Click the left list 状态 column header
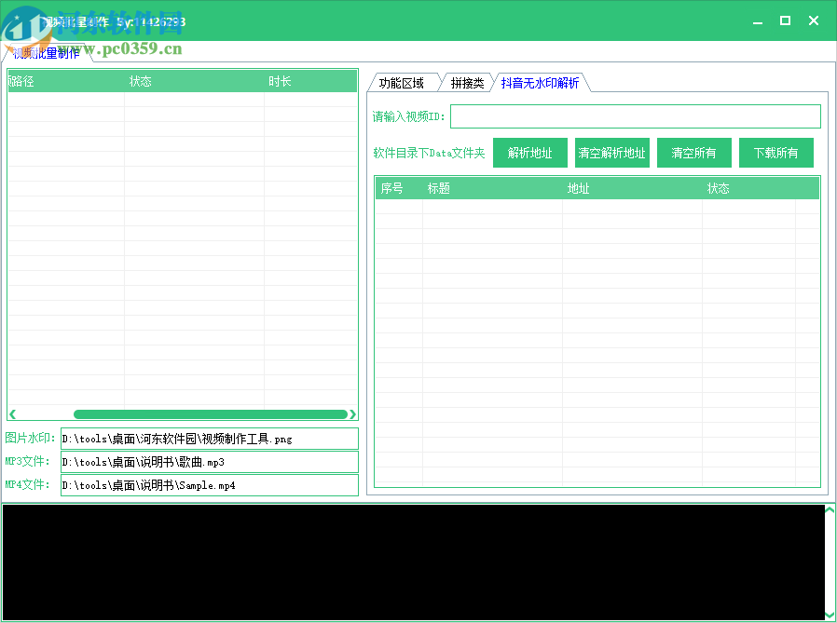 (x=194, y=82)
